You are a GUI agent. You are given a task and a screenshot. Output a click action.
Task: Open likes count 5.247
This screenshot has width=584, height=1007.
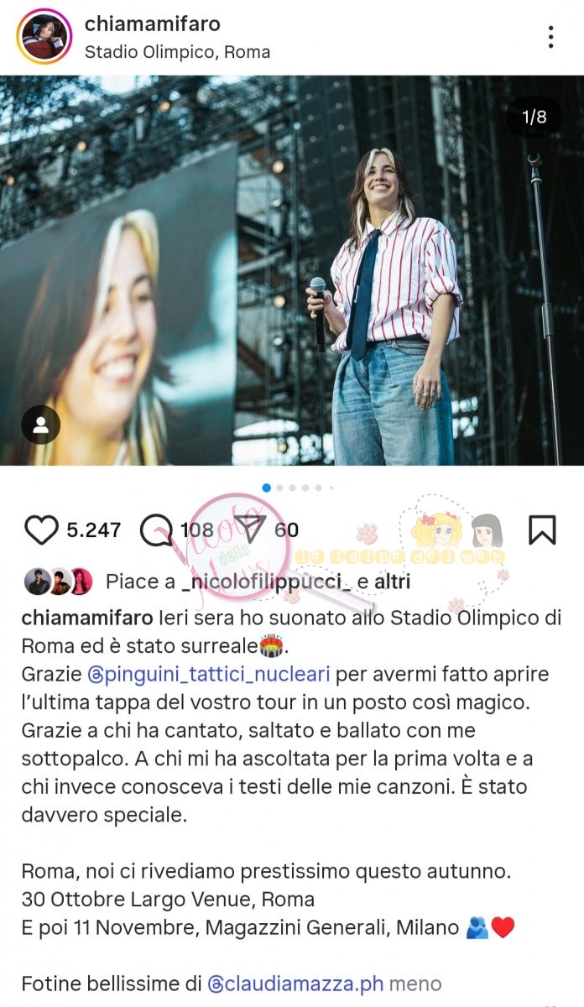pos(94,530)
